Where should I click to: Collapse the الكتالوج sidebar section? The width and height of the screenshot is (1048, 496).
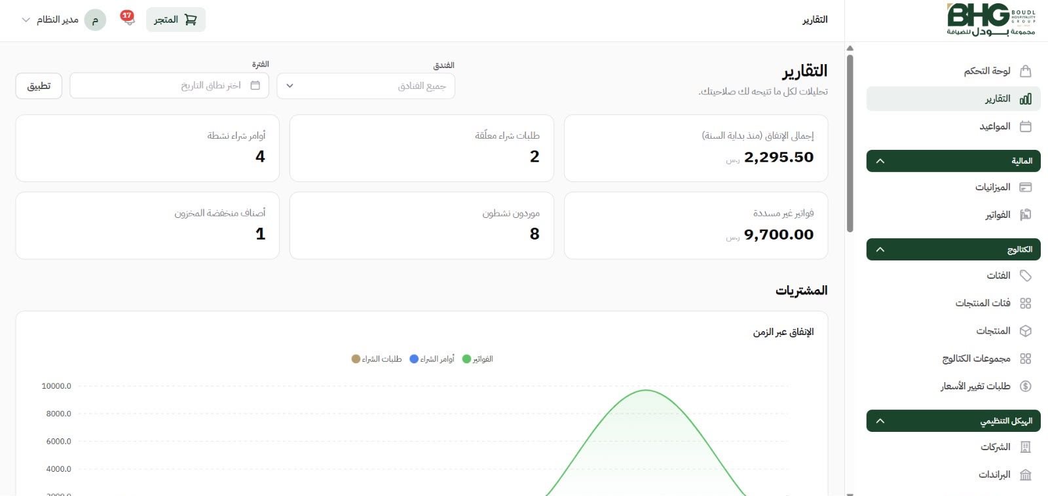point(953,249)
